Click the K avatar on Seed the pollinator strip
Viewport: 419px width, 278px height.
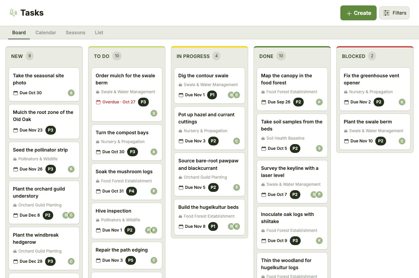pos(71,169)
